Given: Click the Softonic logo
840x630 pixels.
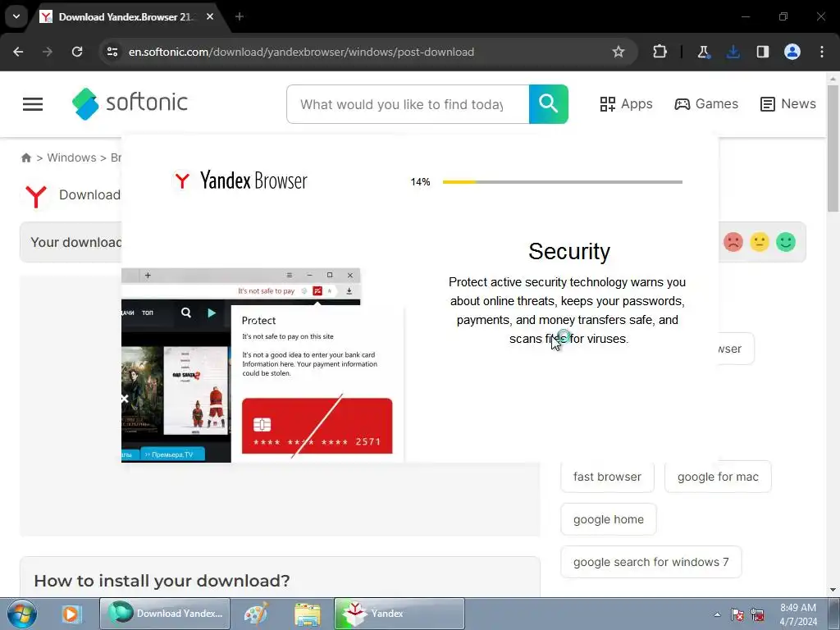Looking at the screenshot, I should (130, 103).
